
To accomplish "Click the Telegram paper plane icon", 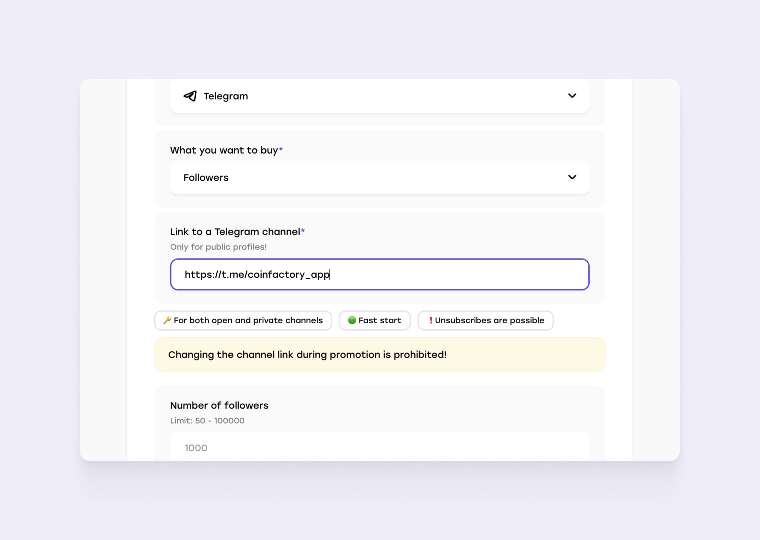I will tap(190, 96).
